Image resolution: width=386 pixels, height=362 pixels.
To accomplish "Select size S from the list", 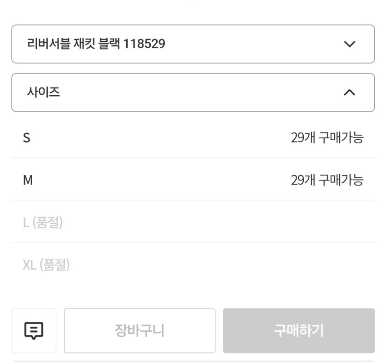I will (x=27, y=137).
